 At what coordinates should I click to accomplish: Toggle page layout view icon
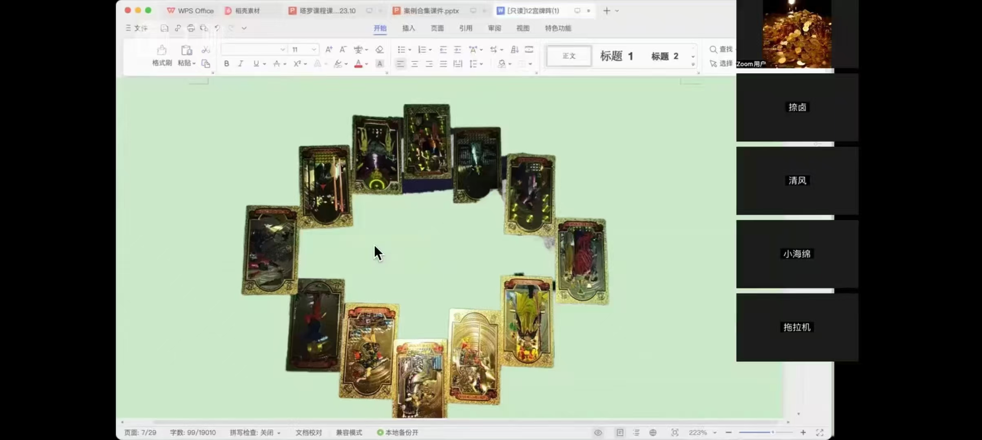pos(620,433)
